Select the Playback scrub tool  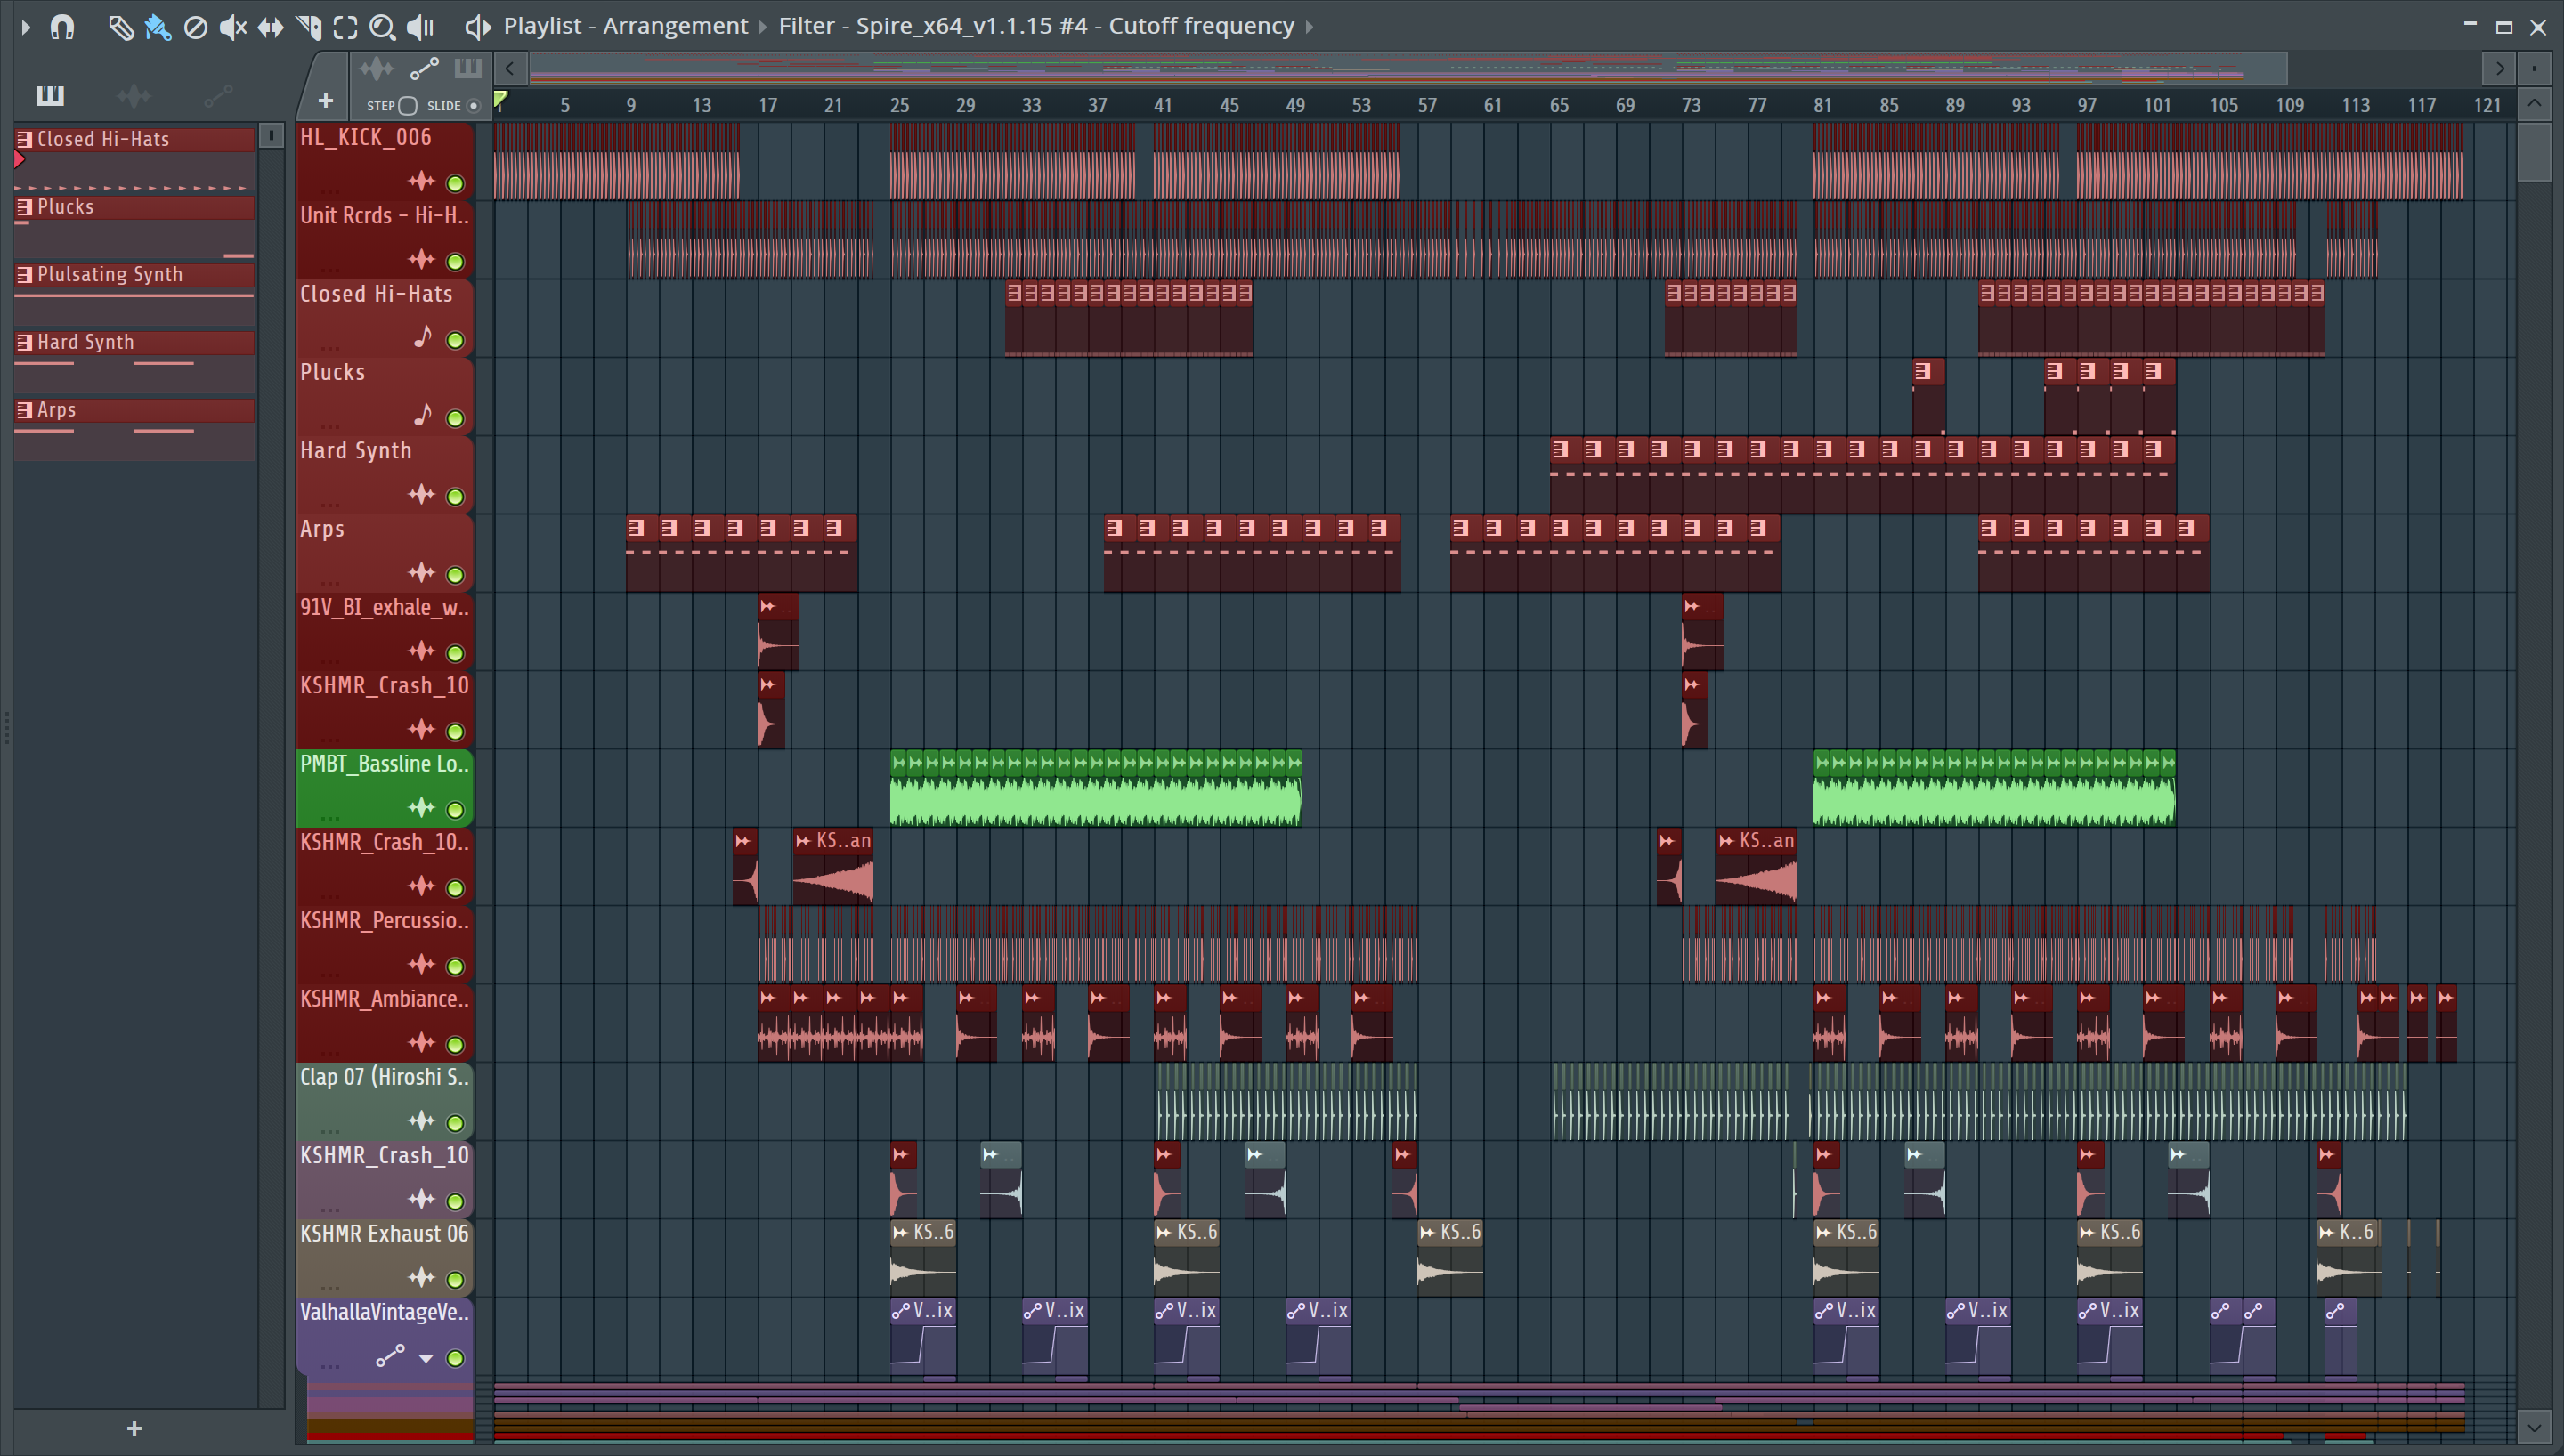420,27
